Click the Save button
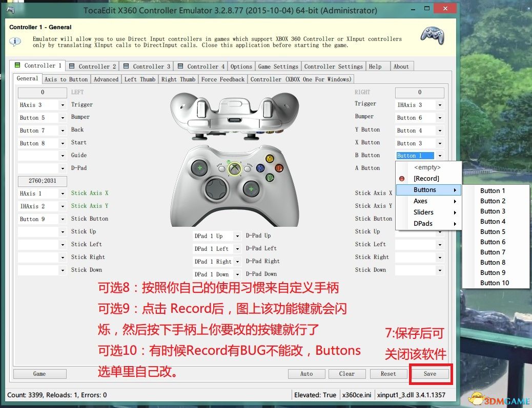This screenshot has width=532, height=408. point(430,374)
